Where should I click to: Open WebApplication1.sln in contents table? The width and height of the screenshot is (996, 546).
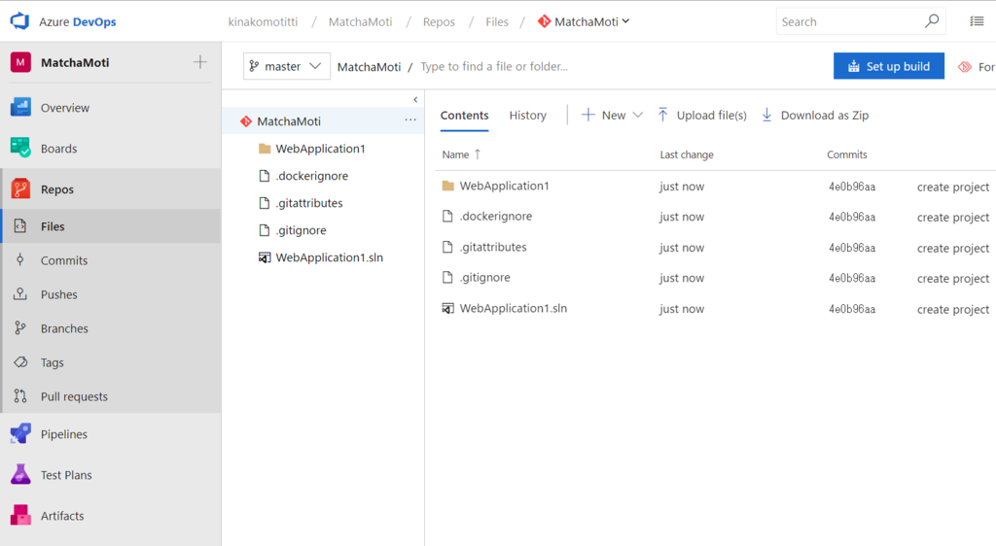click(x=514, y=308)
